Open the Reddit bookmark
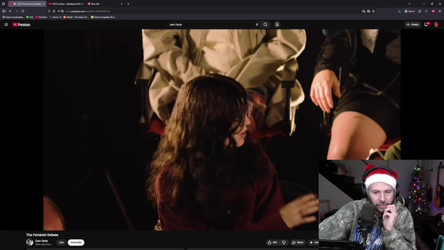The width and height of the screenshot is (444, 250). coord(76,17)
